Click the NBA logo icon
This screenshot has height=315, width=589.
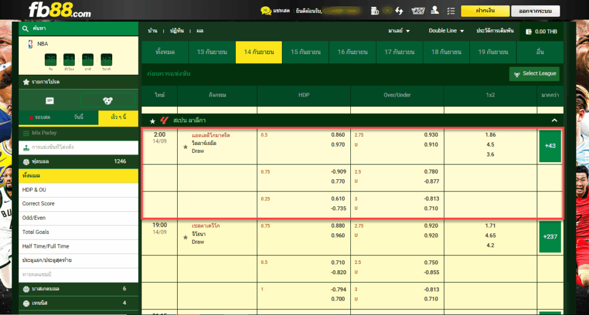30,44
